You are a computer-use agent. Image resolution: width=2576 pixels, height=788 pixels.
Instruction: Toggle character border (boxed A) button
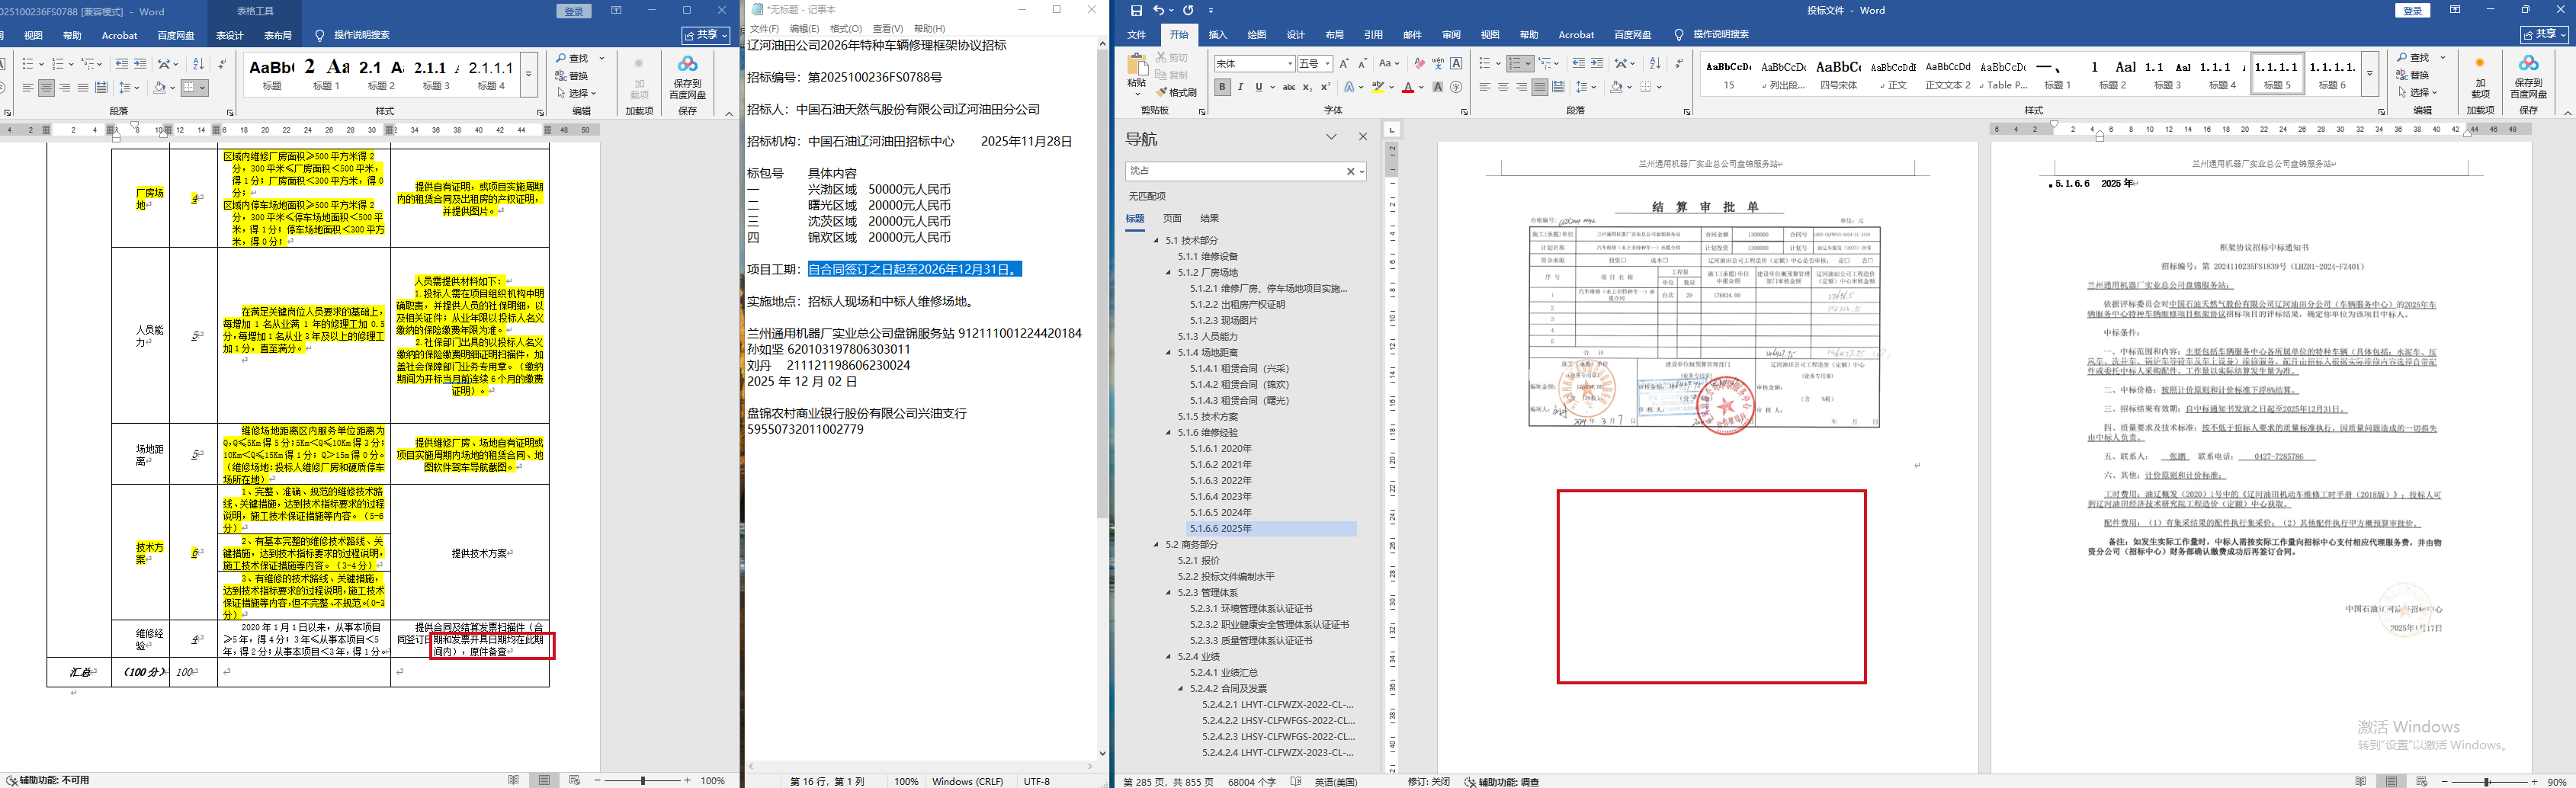1456,63
